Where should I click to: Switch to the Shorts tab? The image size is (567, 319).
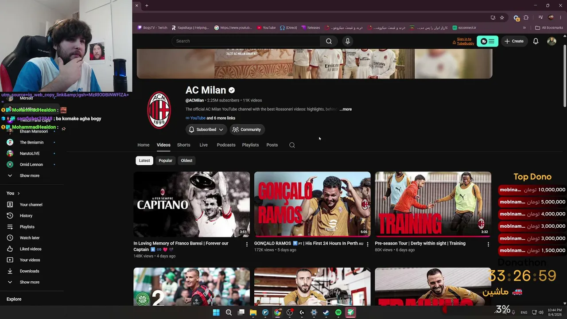pos(183,145)
